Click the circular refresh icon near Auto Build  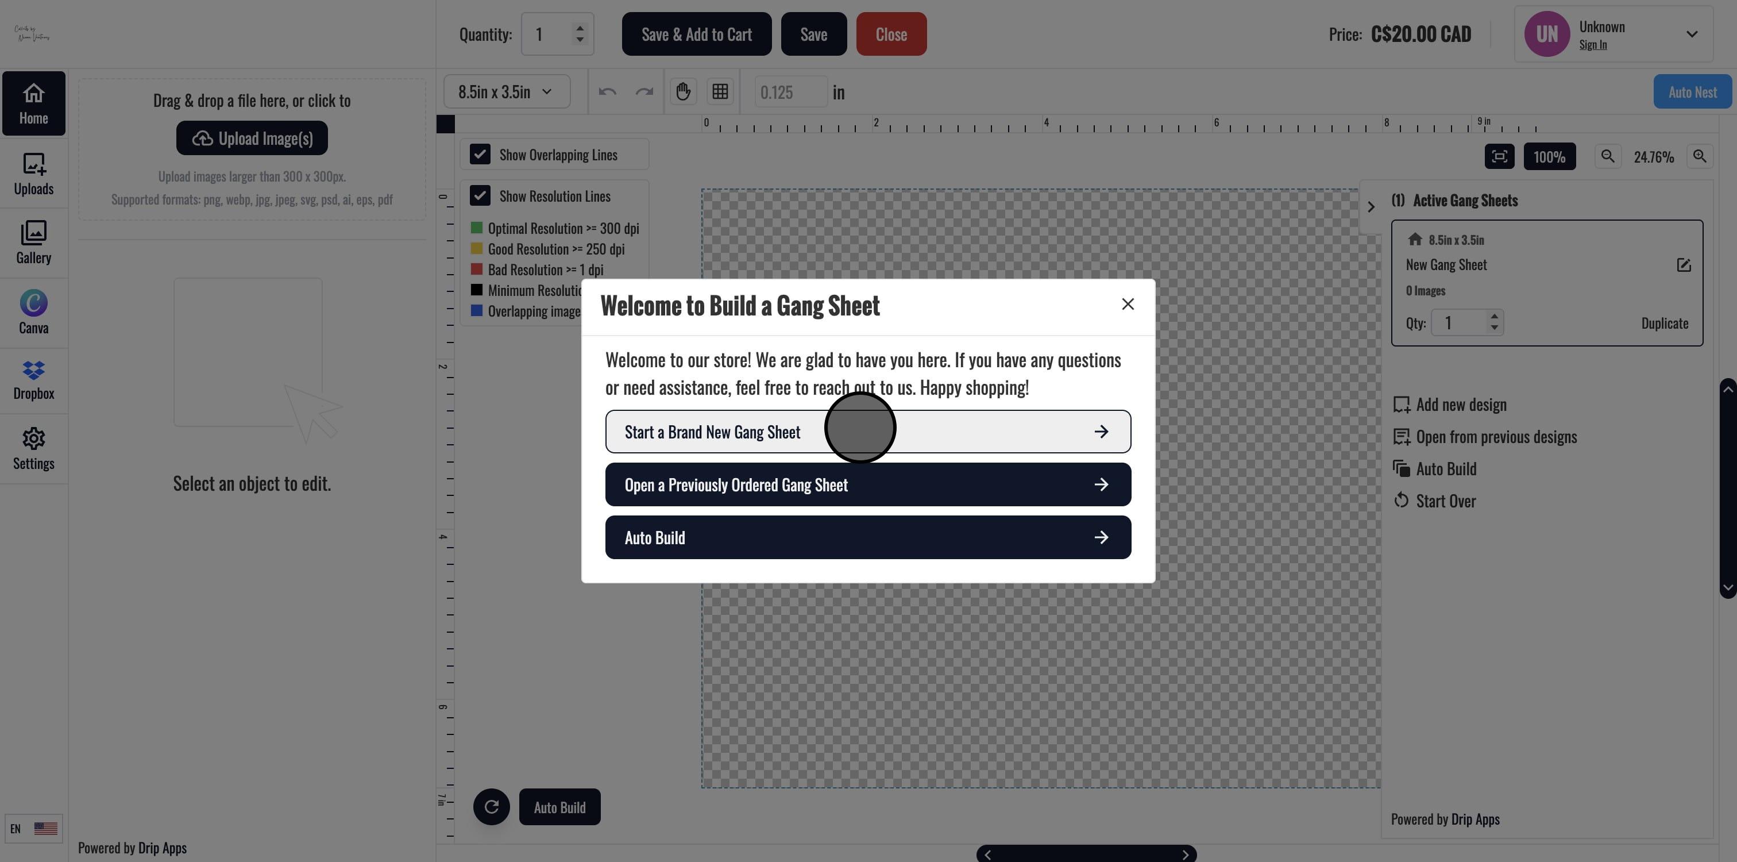(492, 807)
